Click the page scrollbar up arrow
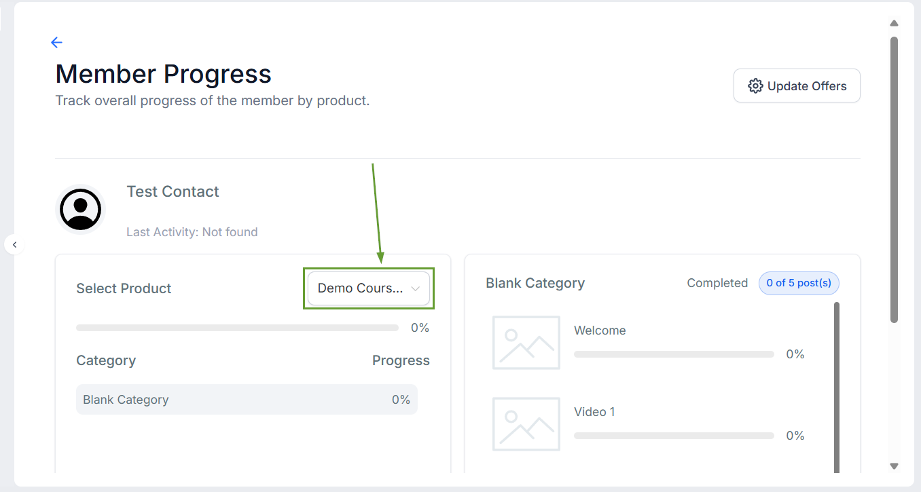921x492 pixels. coord(894,23)
